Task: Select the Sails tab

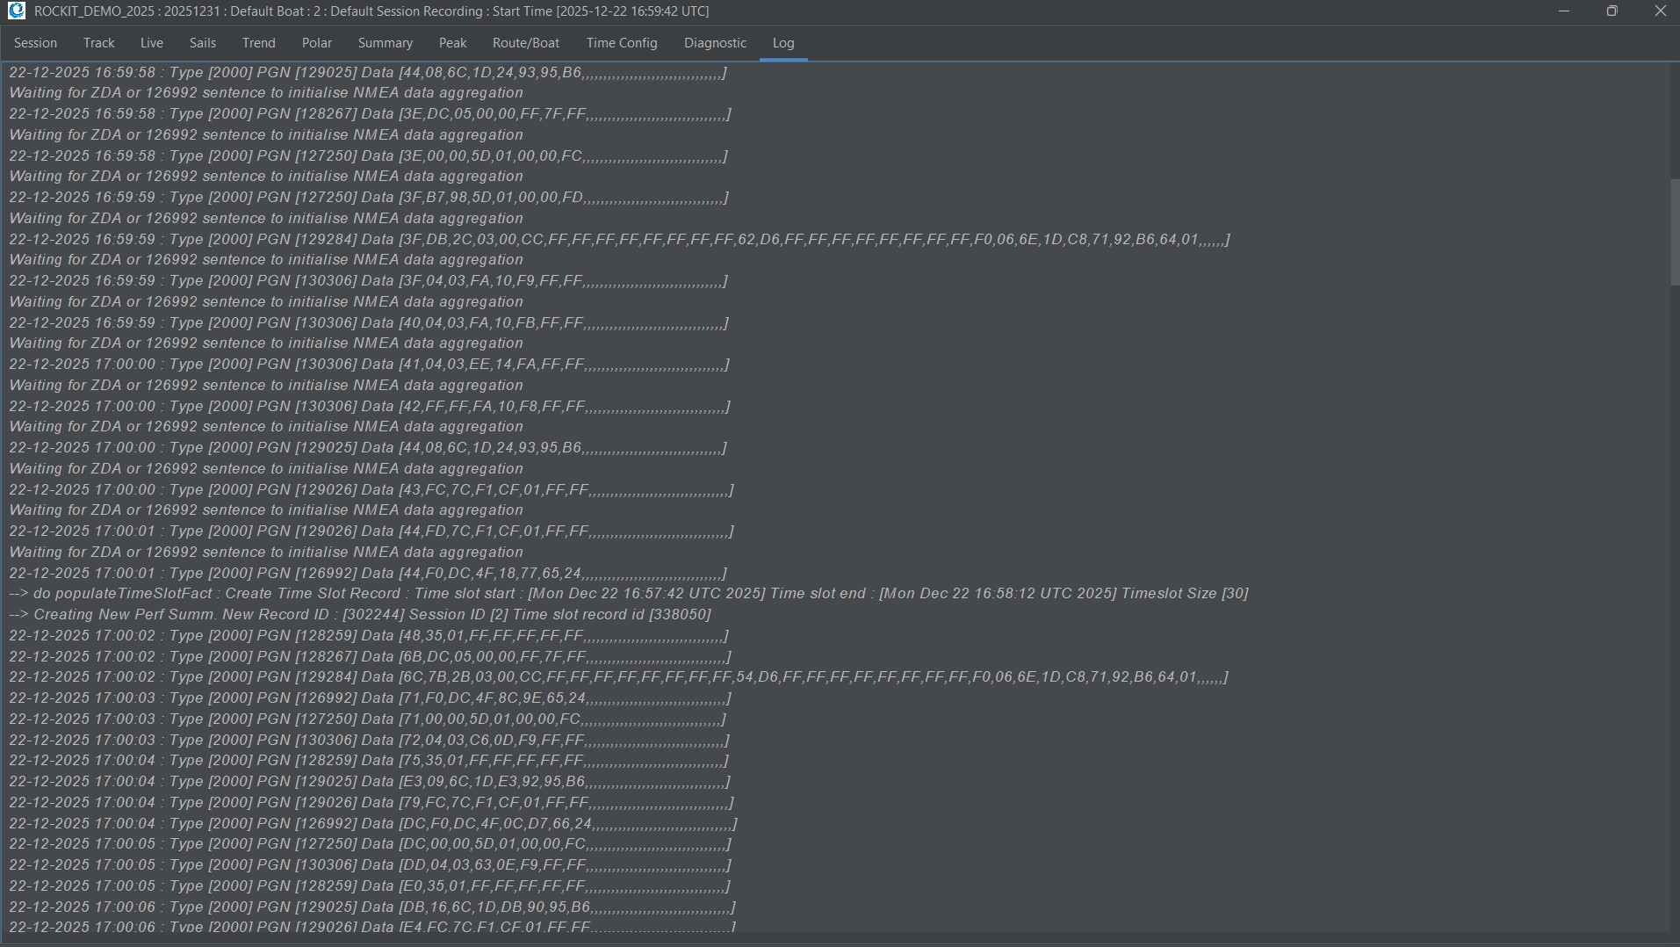Action: pyautogui.click(x=202, y=43)
